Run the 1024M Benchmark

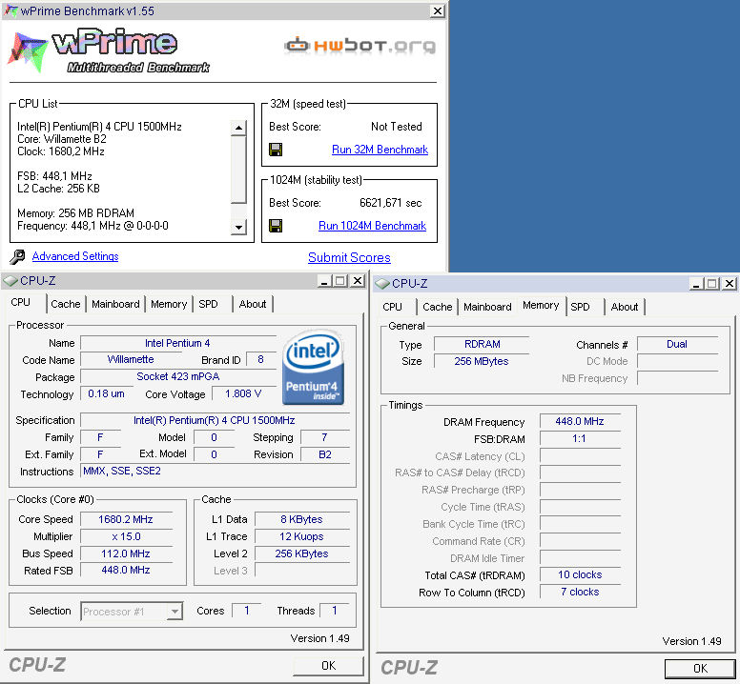(372, 226)
